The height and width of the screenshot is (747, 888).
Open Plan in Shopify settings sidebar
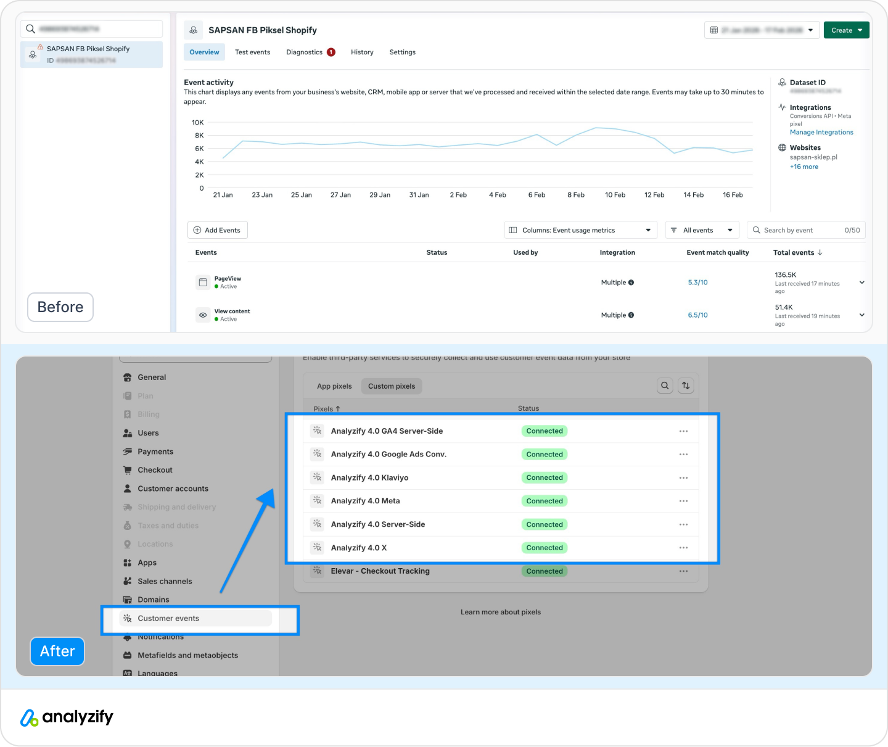pyautogui.click(x=146, y=396)
